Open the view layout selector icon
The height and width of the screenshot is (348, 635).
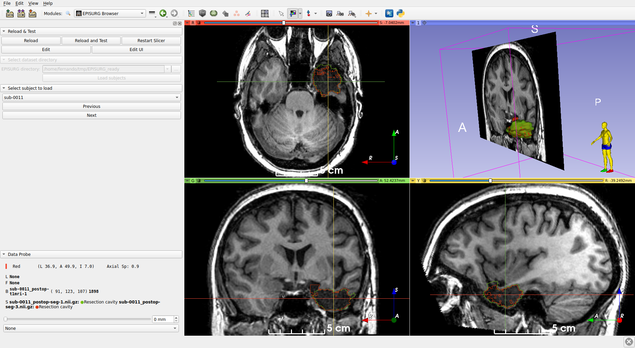point(265,13)
